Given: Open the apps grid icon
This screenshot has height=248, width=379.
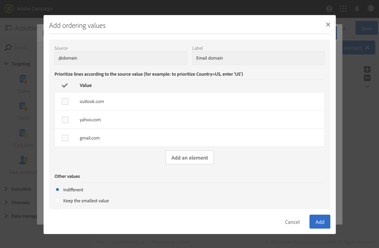Looking at the screenshot, I should tap(343, 8).
